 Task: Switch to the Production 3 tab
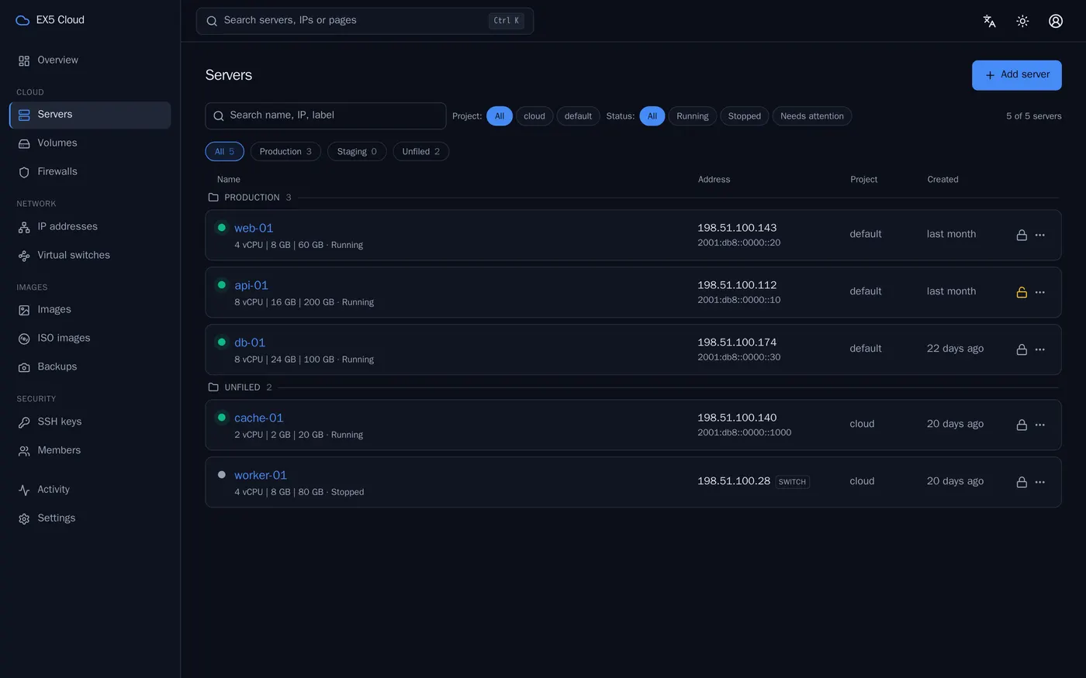tap(285, 152)
